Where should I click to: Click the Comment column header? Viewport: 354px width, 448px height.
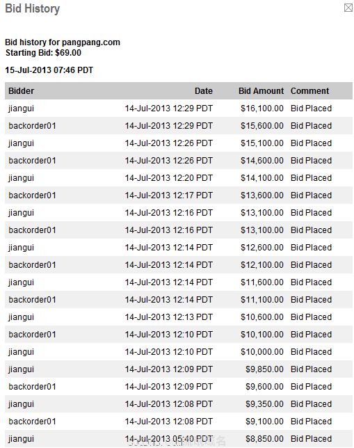[x=309, y=91]
